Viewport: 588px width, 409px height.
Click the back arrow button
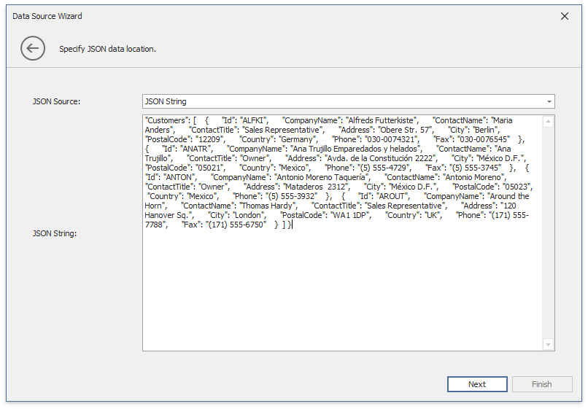tap(32, 49)
